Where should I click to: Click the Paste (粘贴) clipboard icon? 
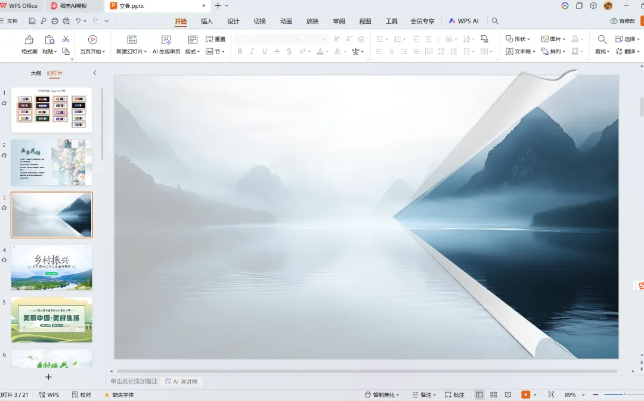(x=49, y=40)
